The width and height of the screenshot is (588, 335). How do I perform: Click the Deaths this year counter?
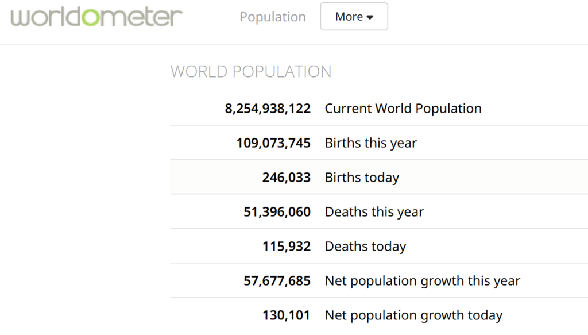tap(277, 211)
